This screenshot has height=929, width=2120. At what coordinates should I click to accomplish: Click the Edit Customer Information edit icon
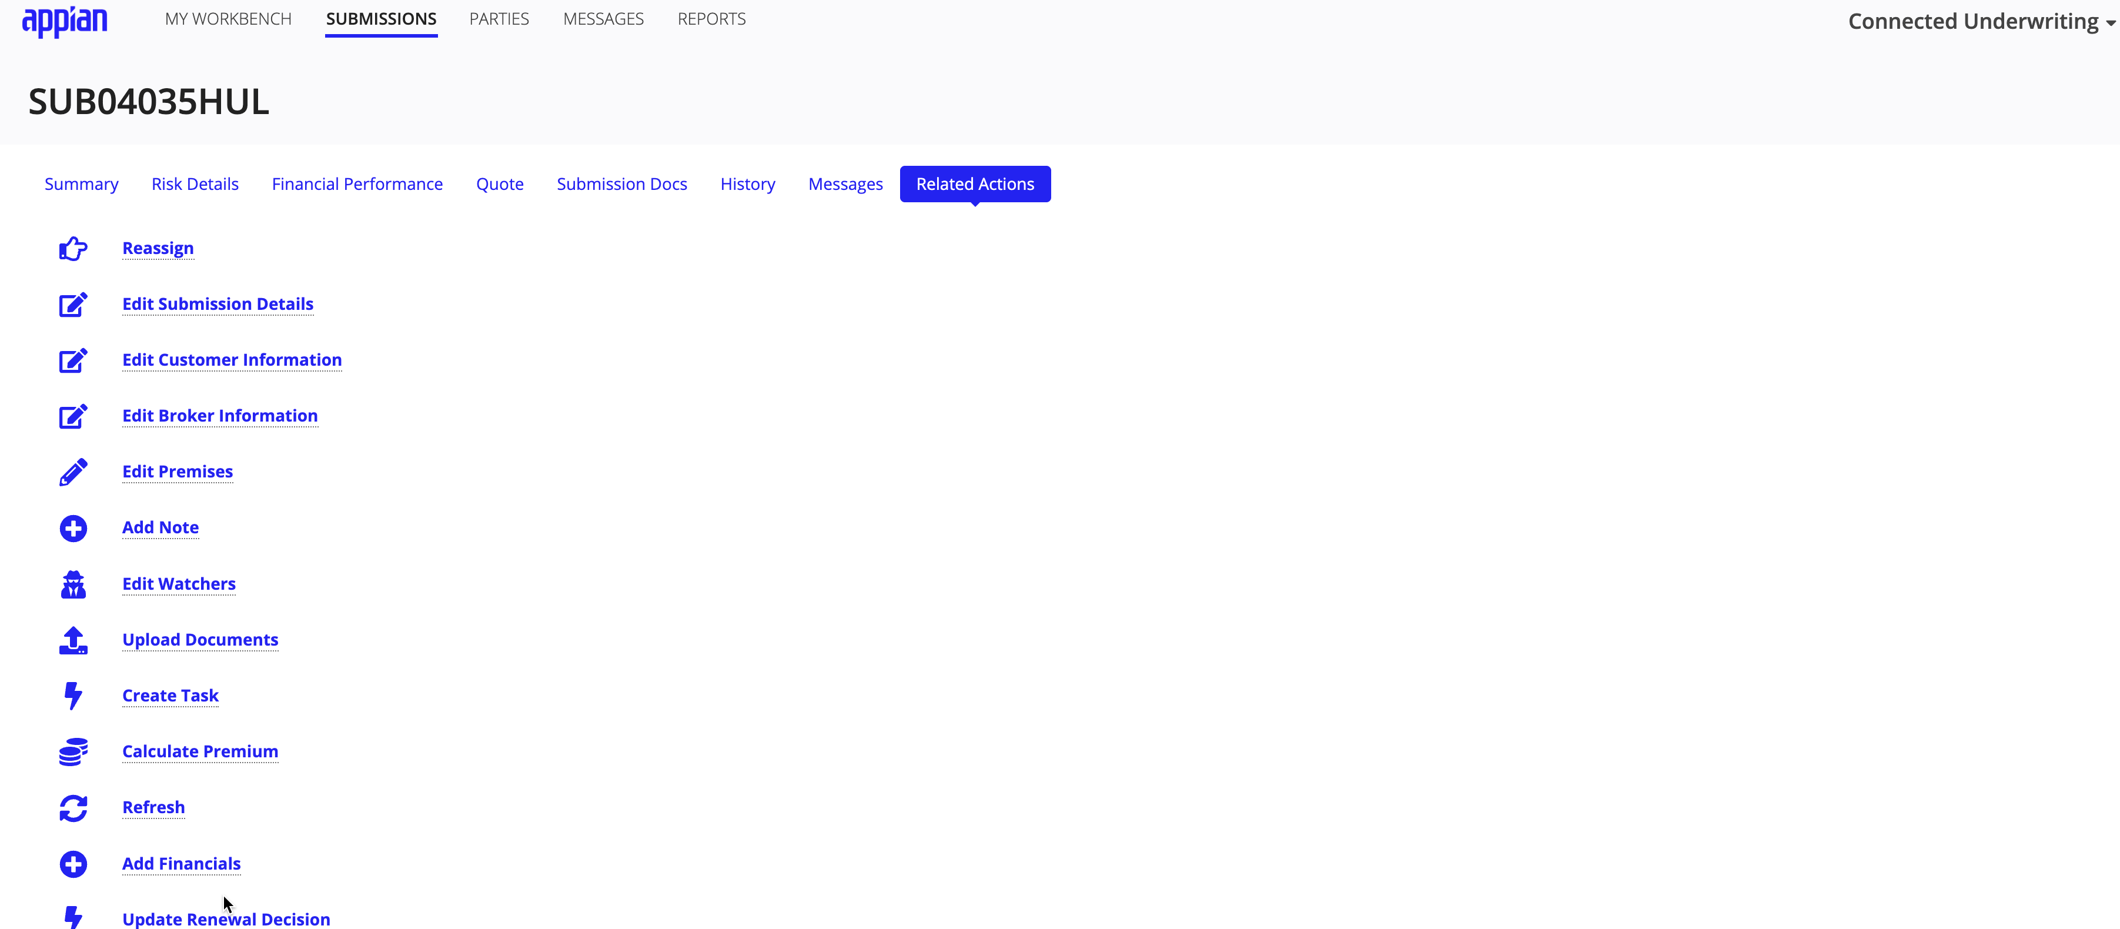pos(73,360)
